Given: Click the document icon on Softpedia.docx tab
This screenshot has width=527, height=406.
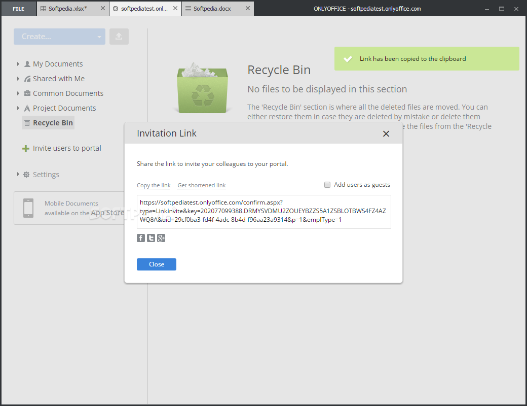Looking at the screenshot, I should pos(188,9).
